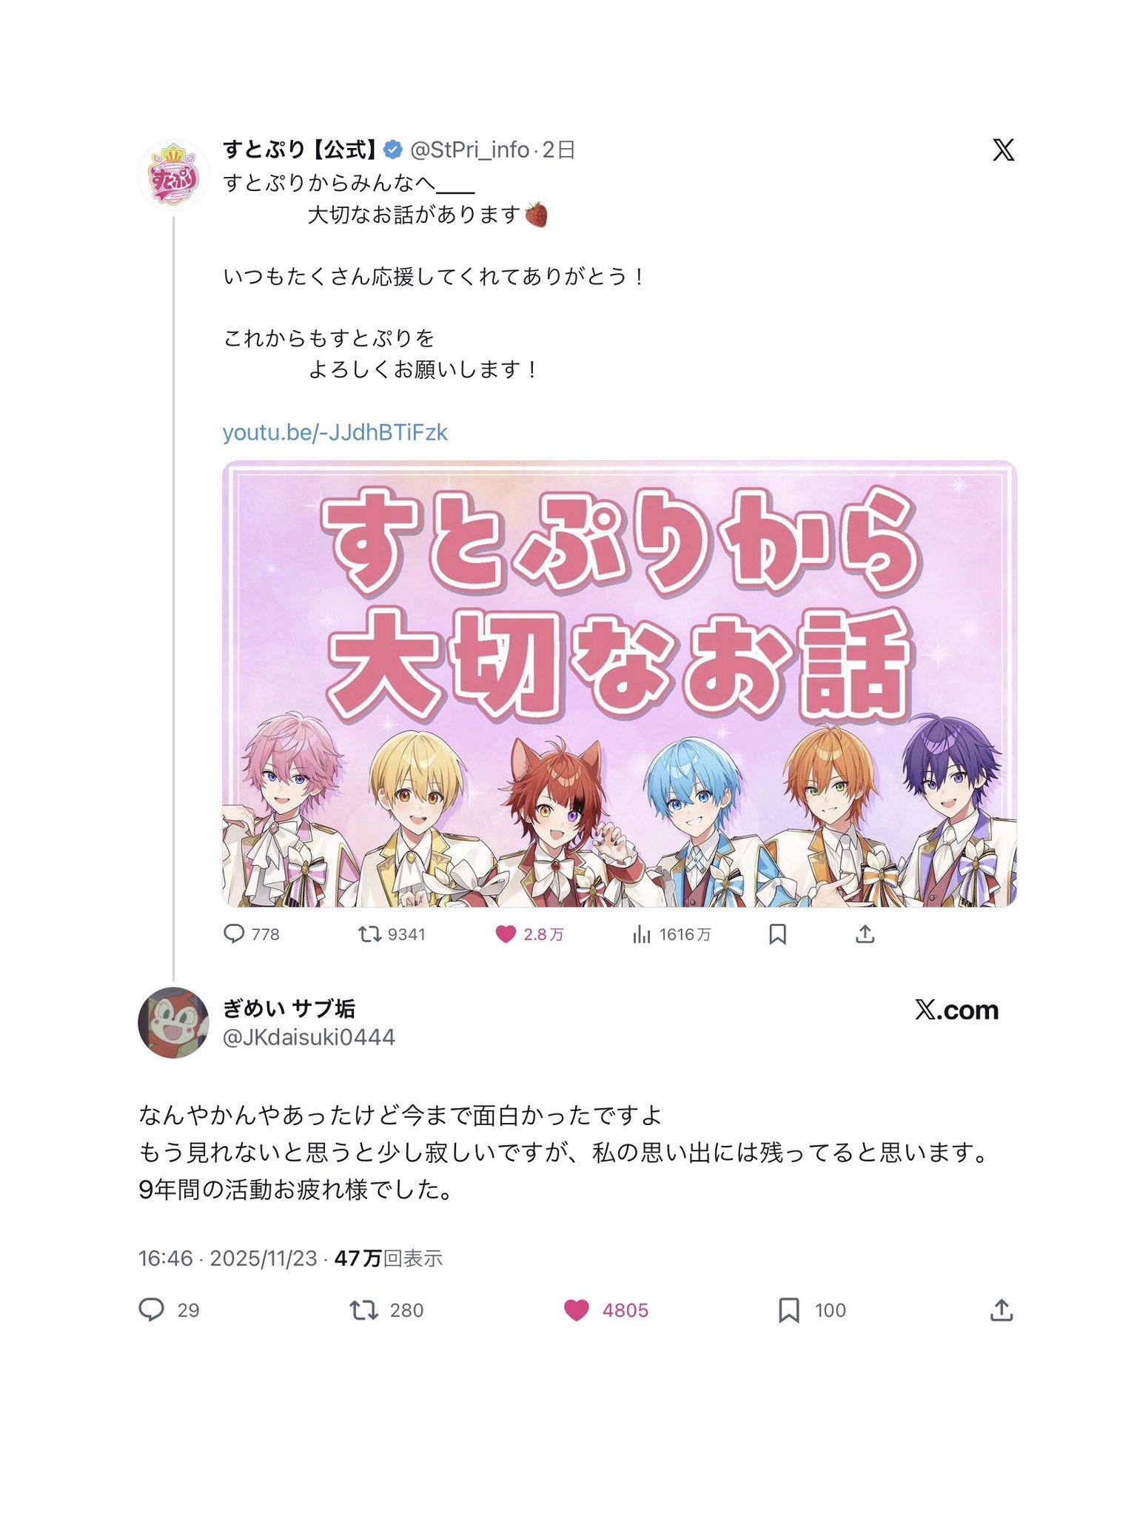Open the すとぷりから大切なお話 video thumbnail
Screen dimensions: 1137x1516
pyautogui.click(x=620, y=684)
